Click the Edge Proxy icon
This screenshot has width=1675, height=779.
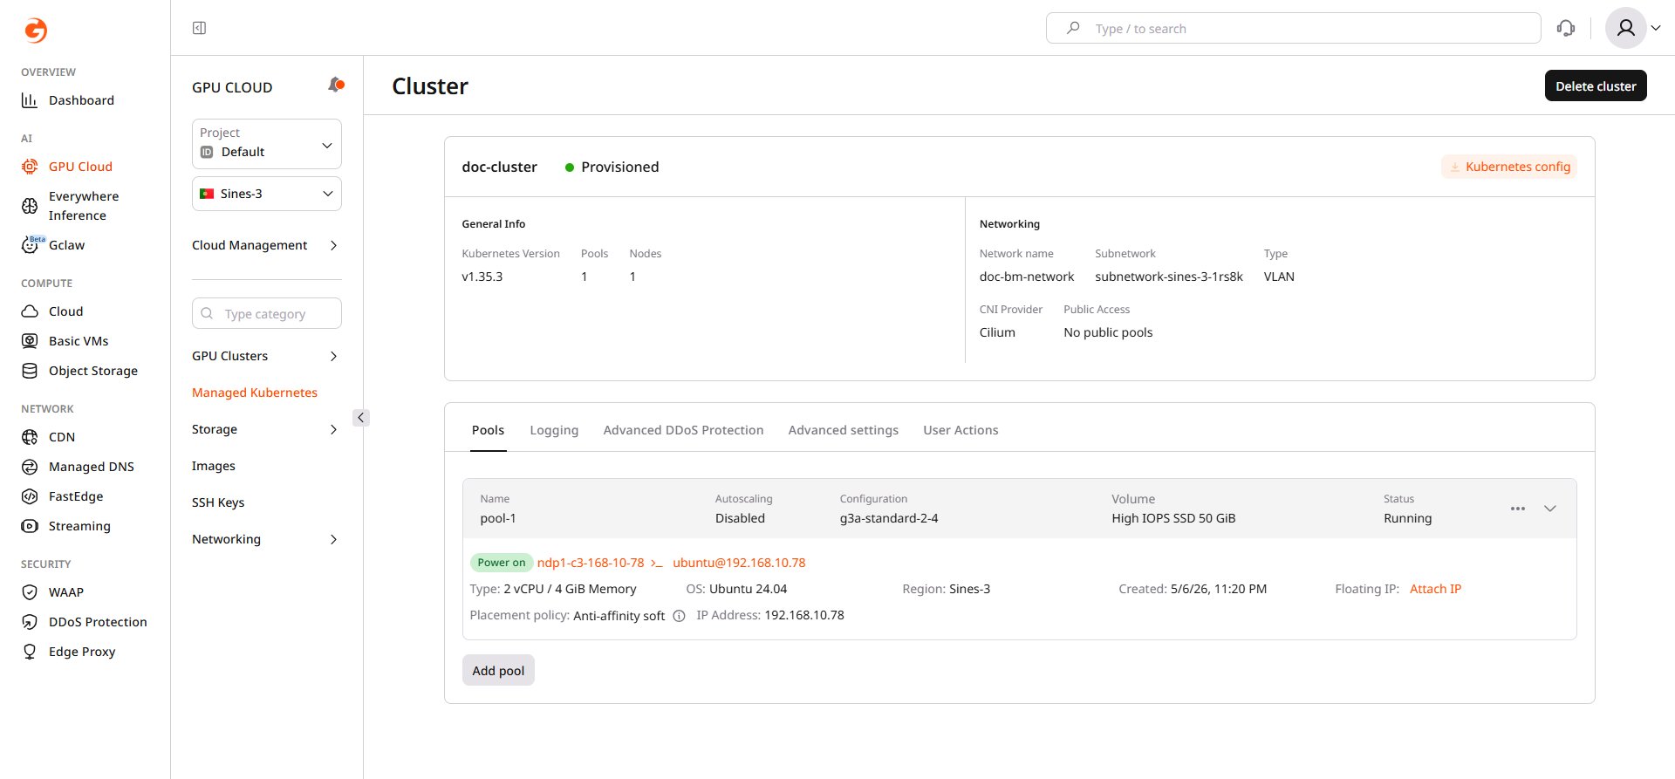[30, 652]
